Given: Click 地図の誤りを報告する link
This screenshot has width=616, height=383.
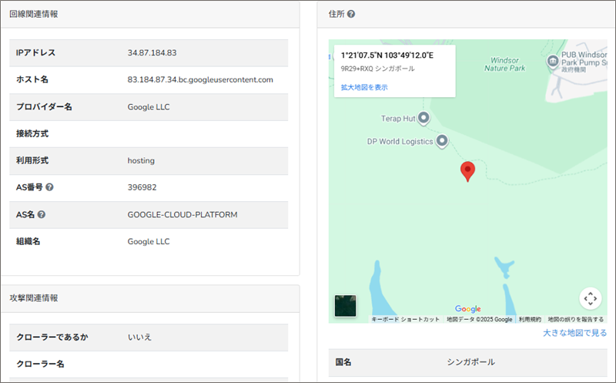Looking at the screenshot, I should click(x=576, y=319).
